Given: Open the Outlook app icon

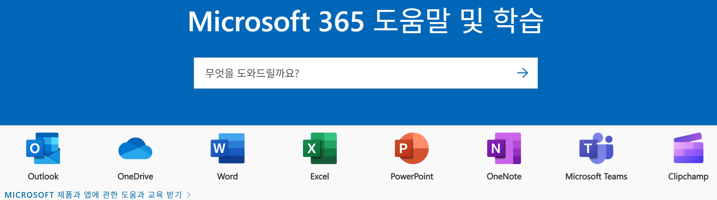Looking at the screenshot, I should tap(43, 148).
